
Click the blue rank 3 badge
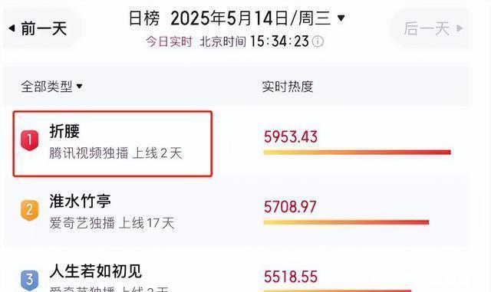coord(30,280)
